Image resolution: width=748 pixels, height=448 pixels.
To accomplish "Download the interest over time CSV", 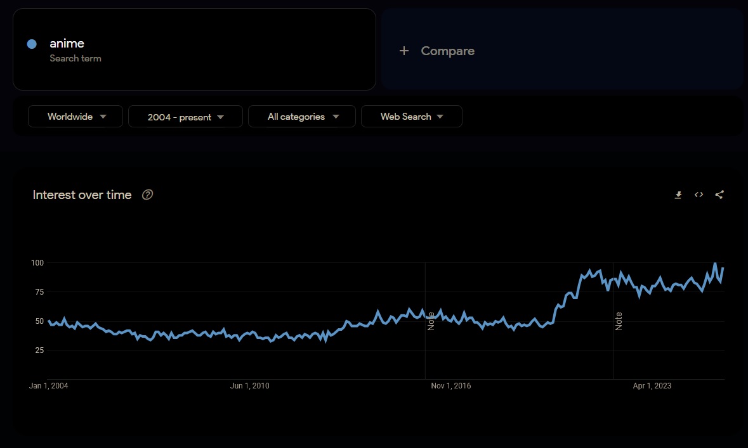I will 678,195.
